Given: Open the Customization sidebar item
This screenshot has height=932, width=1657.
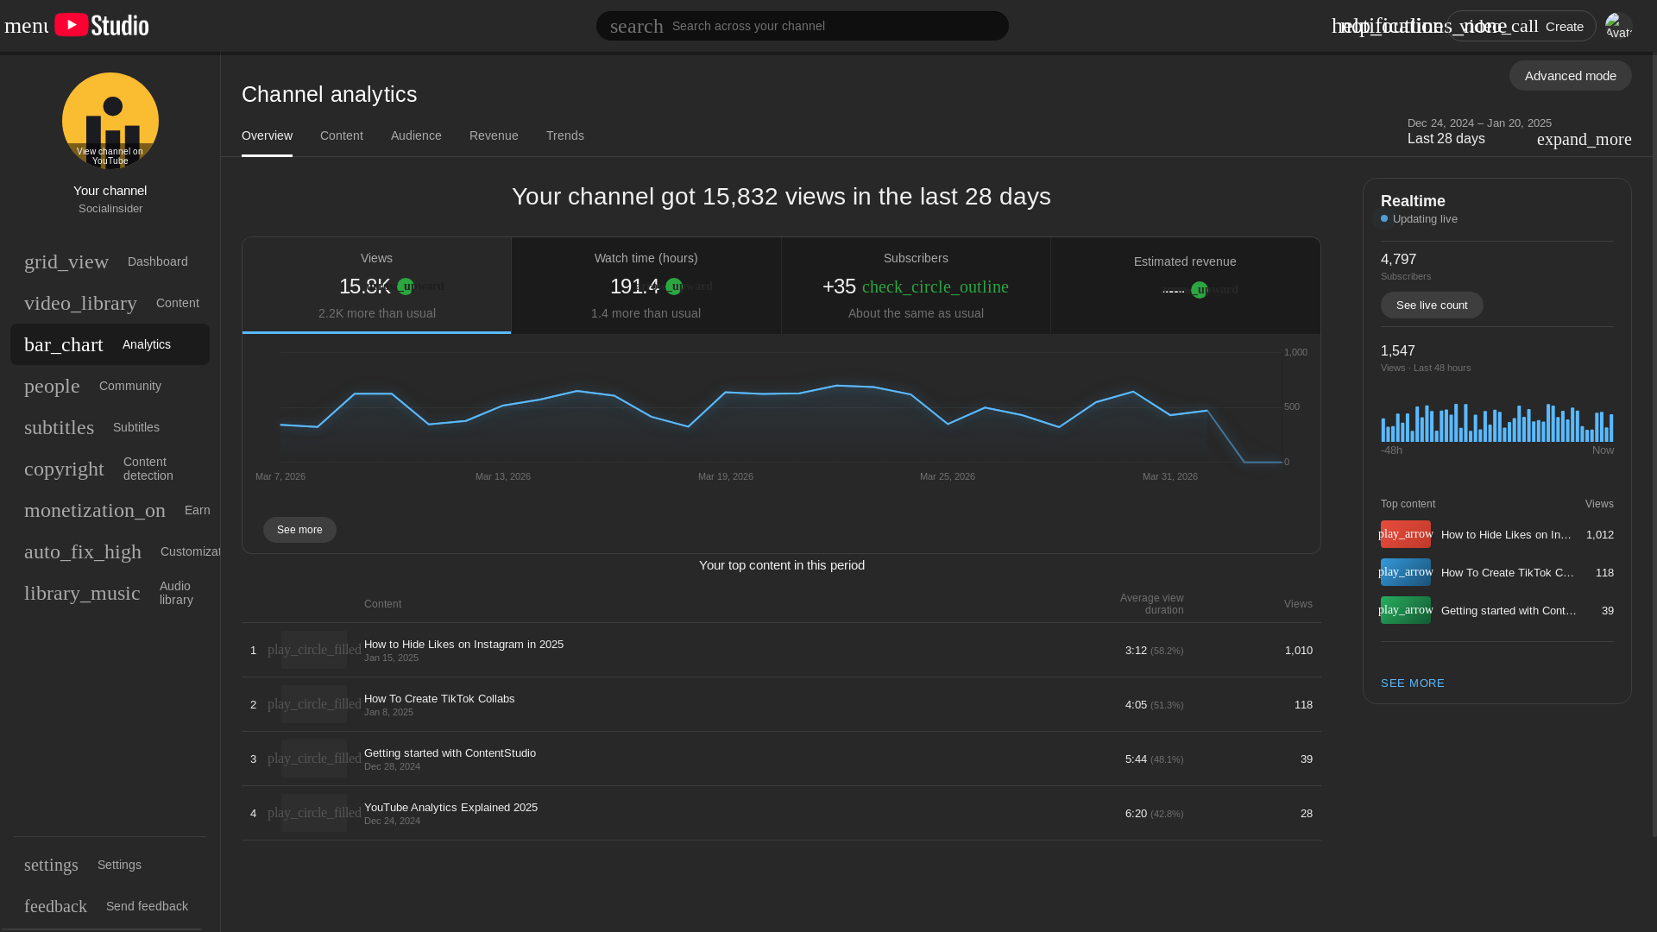Looking at the screenshot, I should coord(110,551).
